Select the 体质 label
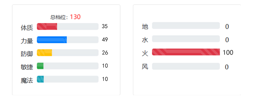Screen dimensions: 255x99 (27, 27)
